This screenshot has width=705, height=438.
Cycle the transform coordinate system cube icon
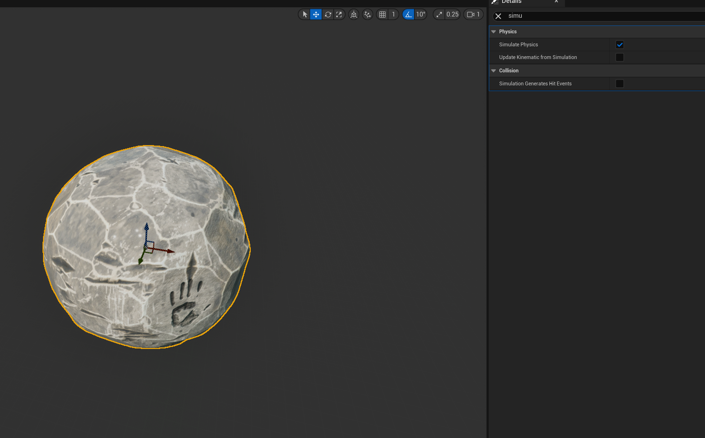tap(353, 15)
